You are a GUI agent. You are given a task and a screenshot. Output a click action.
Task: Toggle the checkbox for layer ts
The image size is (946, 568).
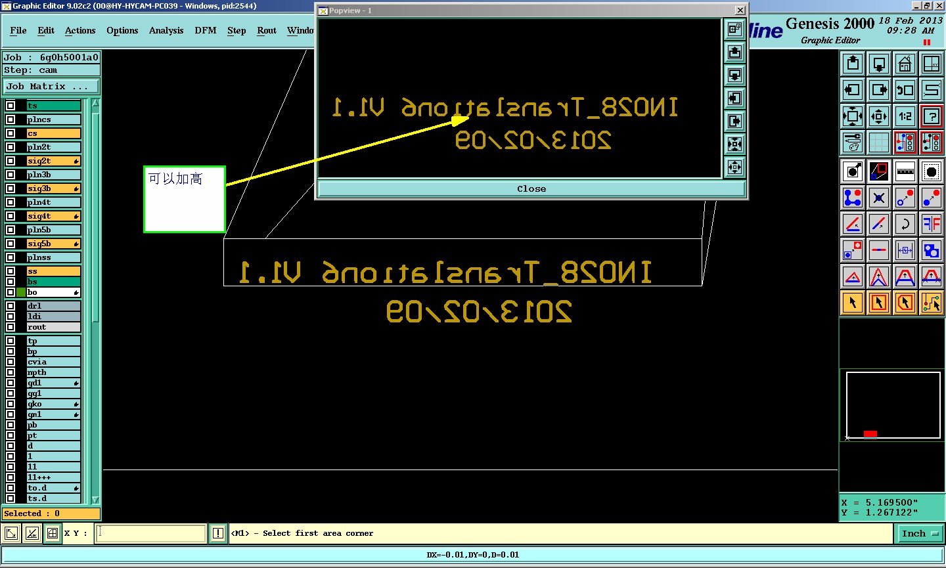pyautogui.click(x=11, y=106)
